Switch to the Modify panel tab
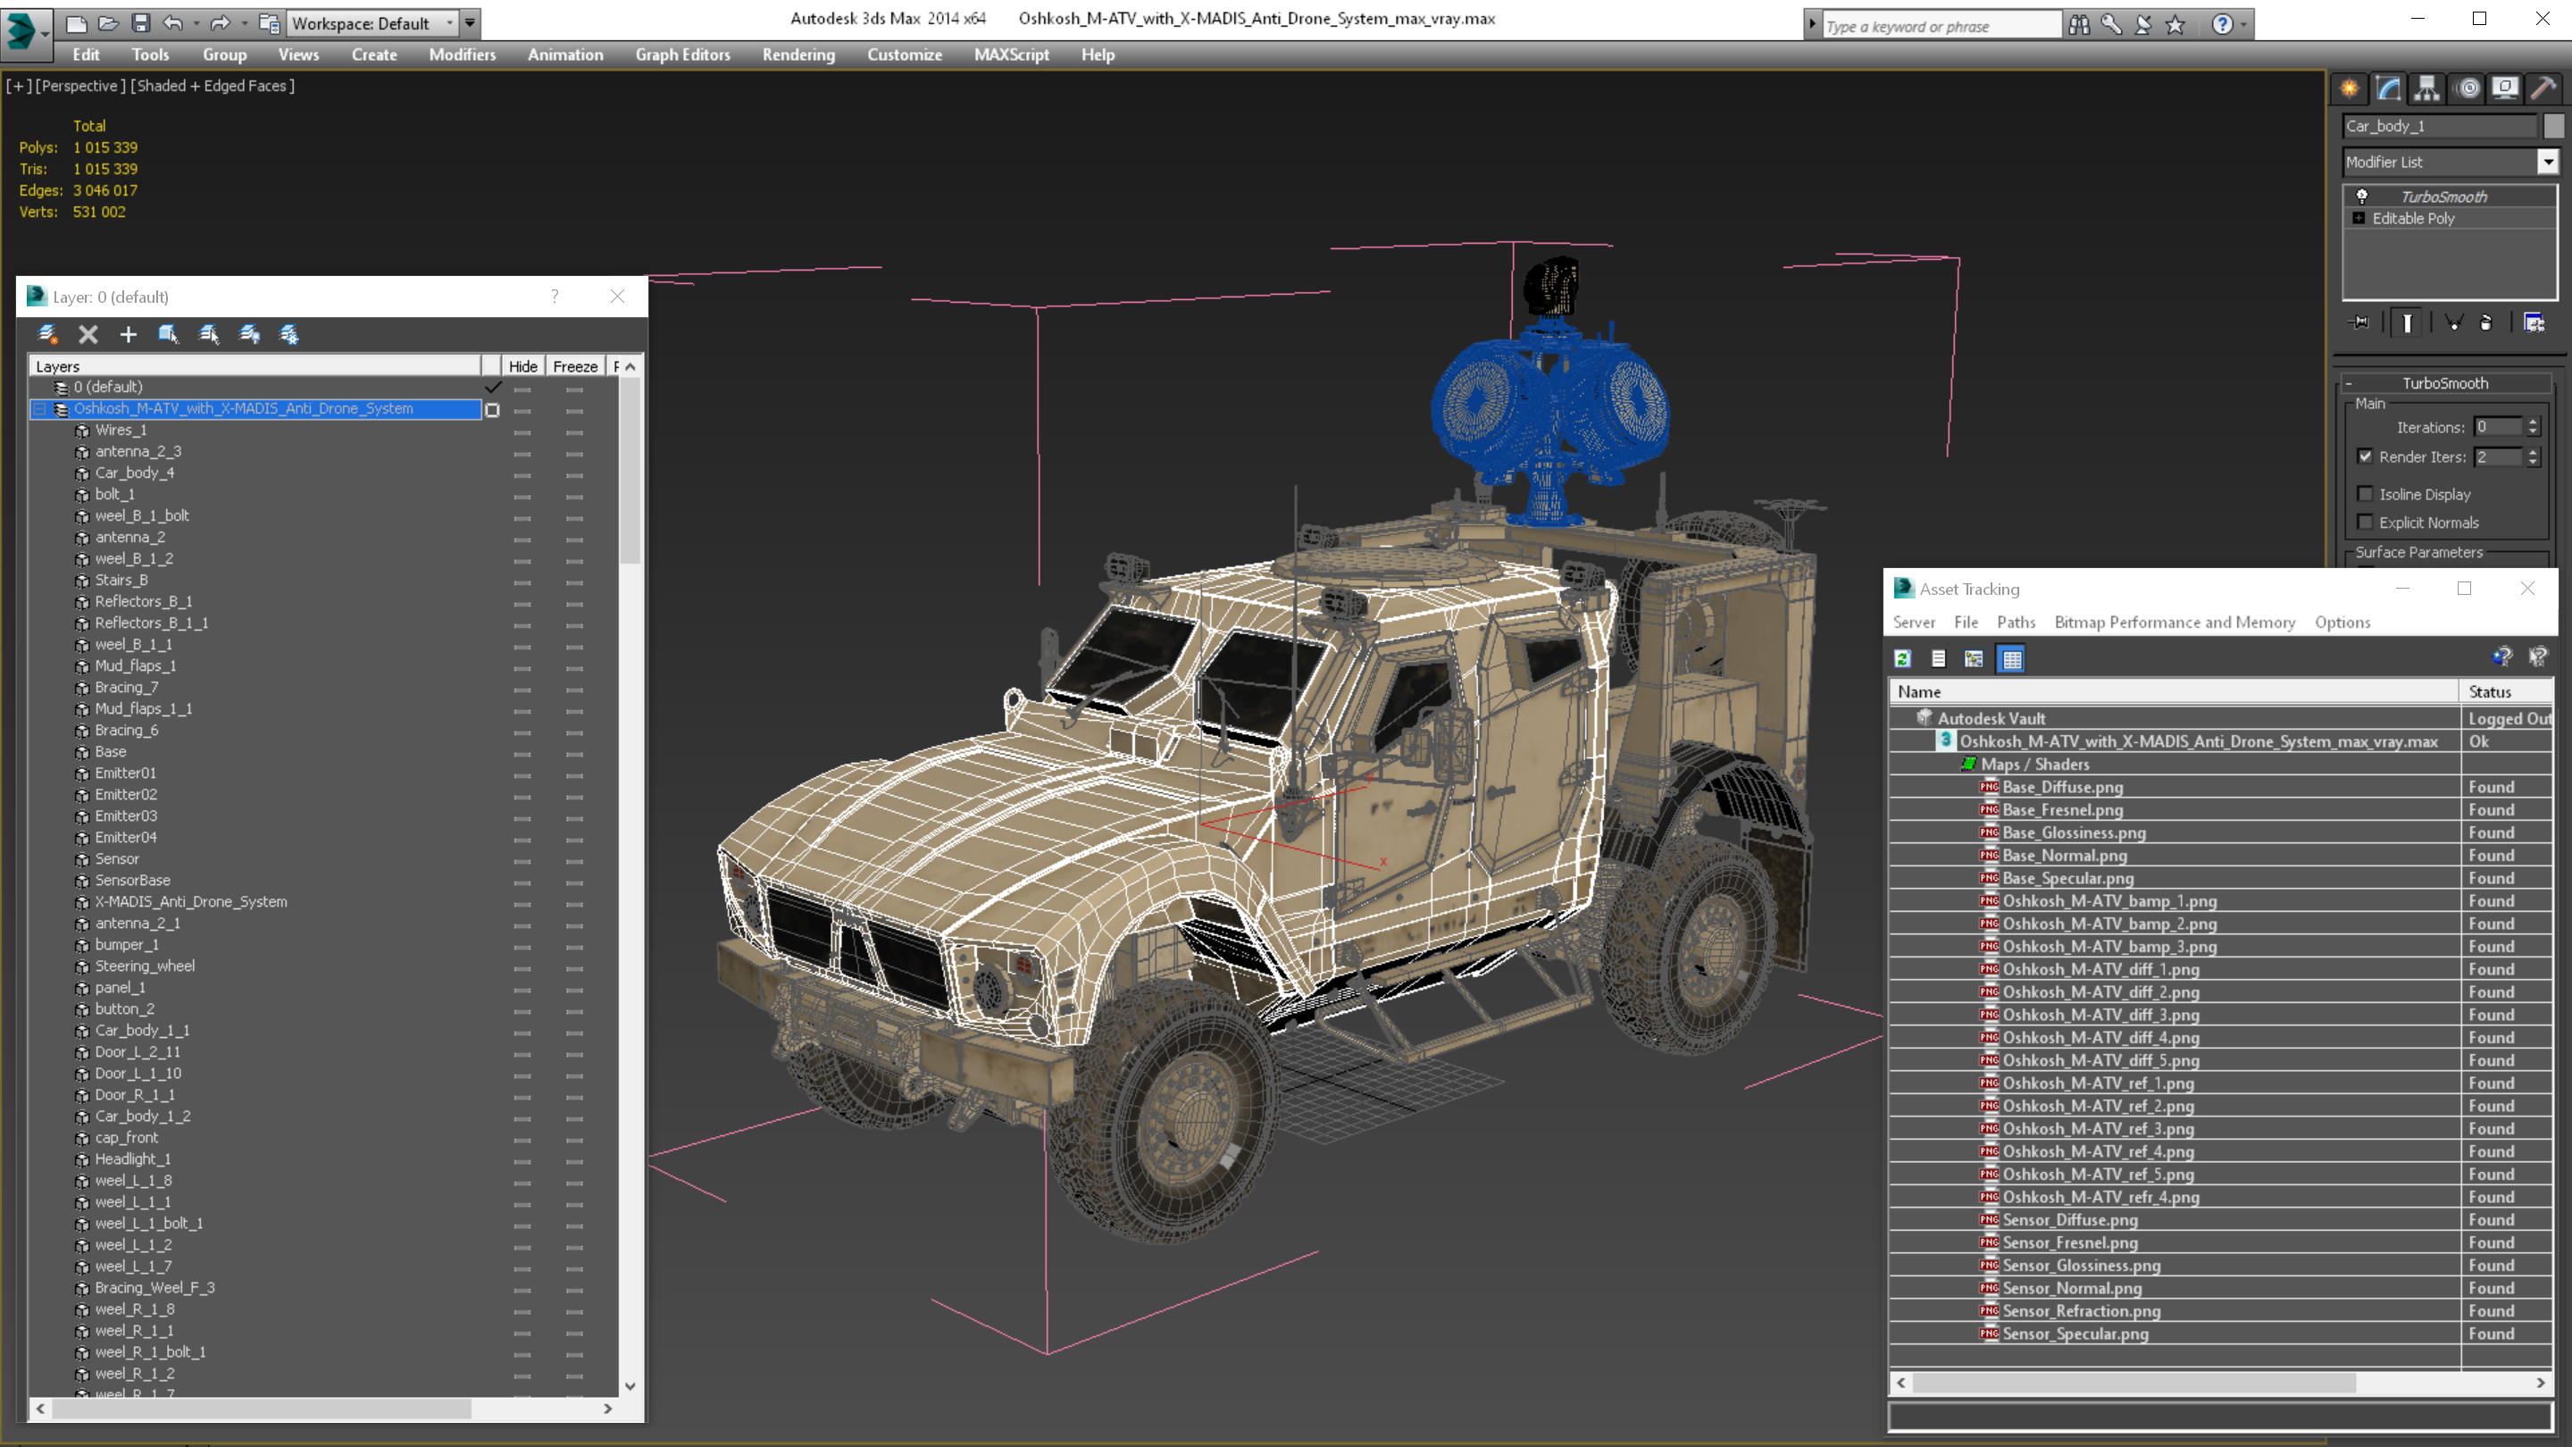Image resolution: width=2572 pixels, height=1447 pixels. point(2388,89)
